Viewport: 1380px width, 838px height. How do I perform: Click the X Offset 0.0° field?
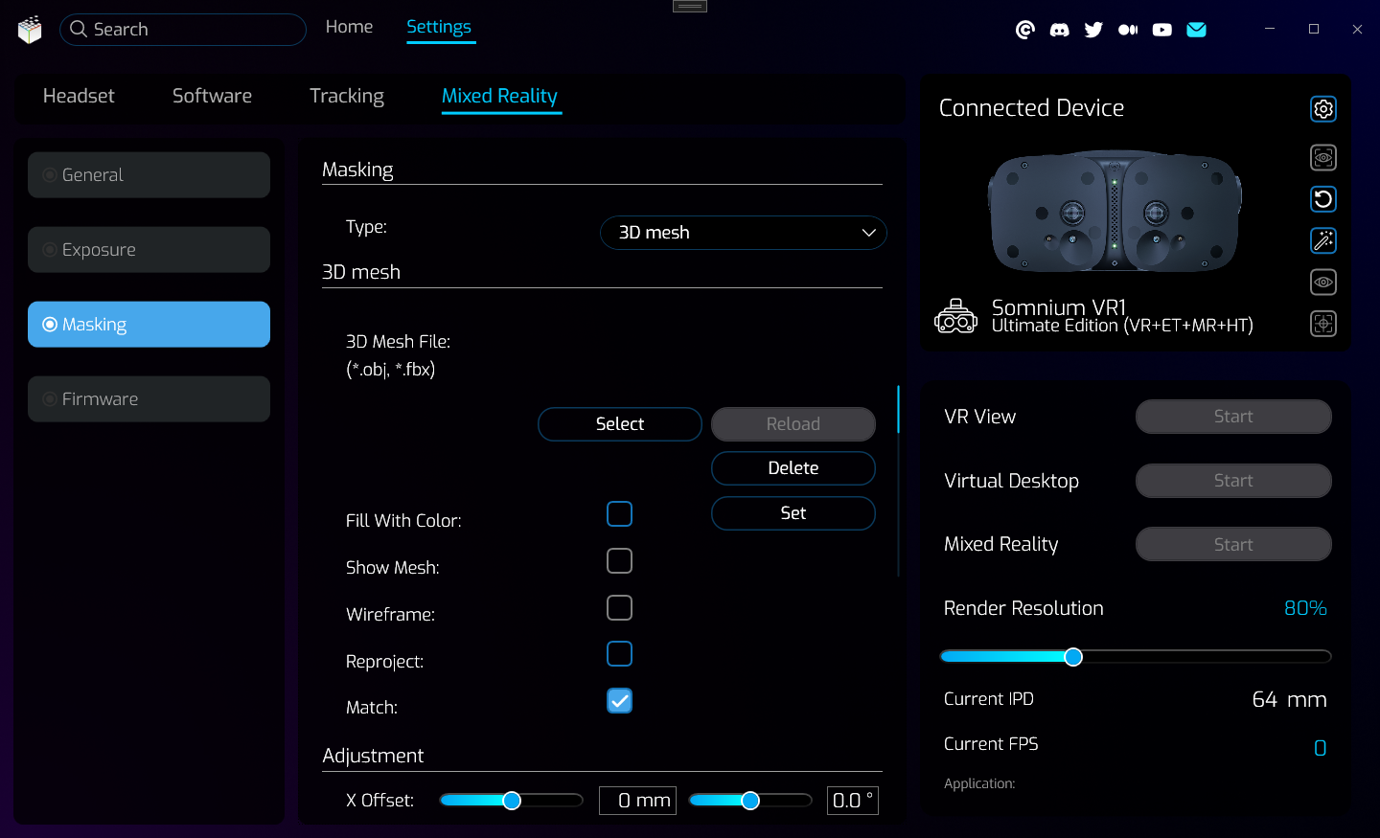point(853,801)
